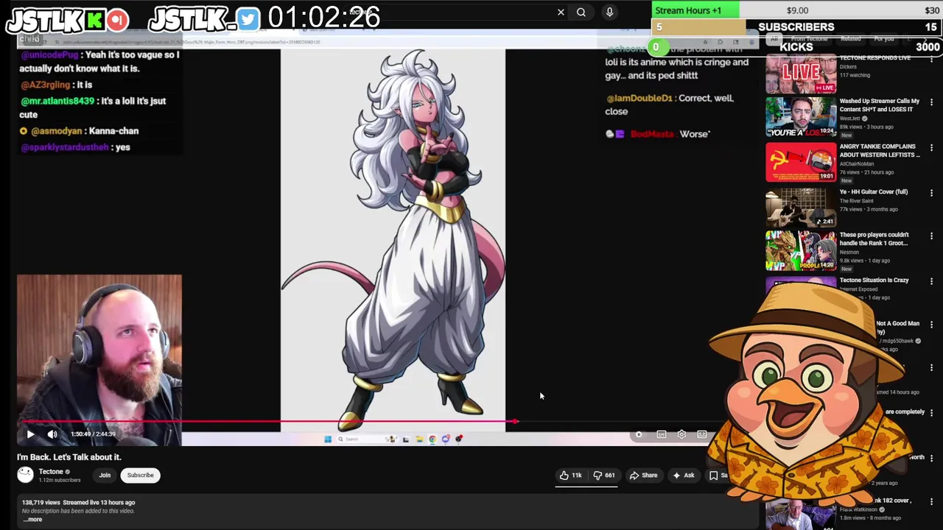Share the video
943x530 pixels.
pos(643,476)
